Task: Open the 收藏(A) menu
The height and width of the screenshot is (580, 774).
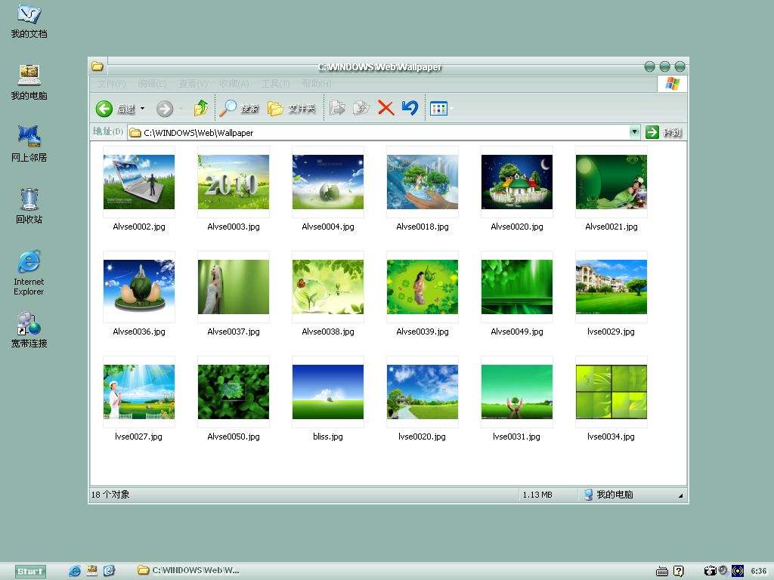Action: click(234, 84)
